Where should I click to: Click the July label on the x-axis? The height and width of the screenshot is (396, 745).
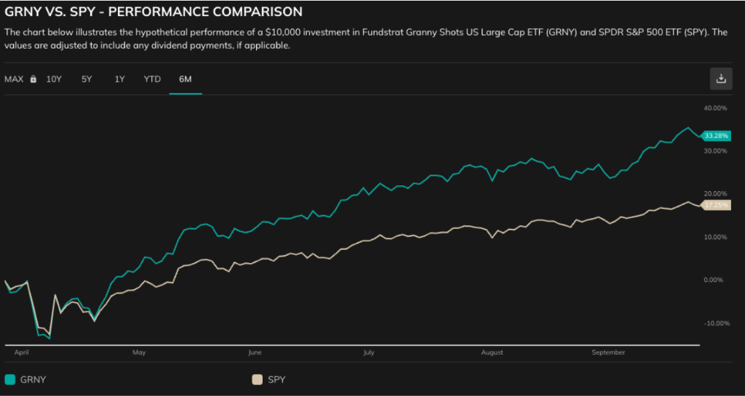tap(369, 352)
